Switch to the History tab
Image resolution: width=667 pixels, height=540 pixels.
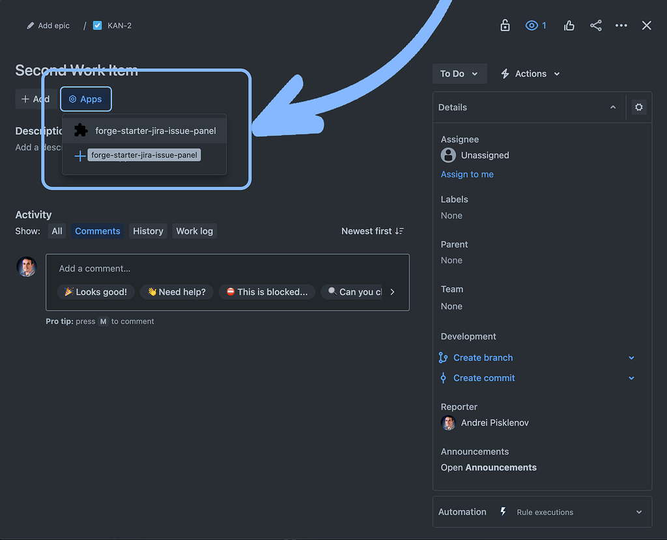click(x=148, y=231)
